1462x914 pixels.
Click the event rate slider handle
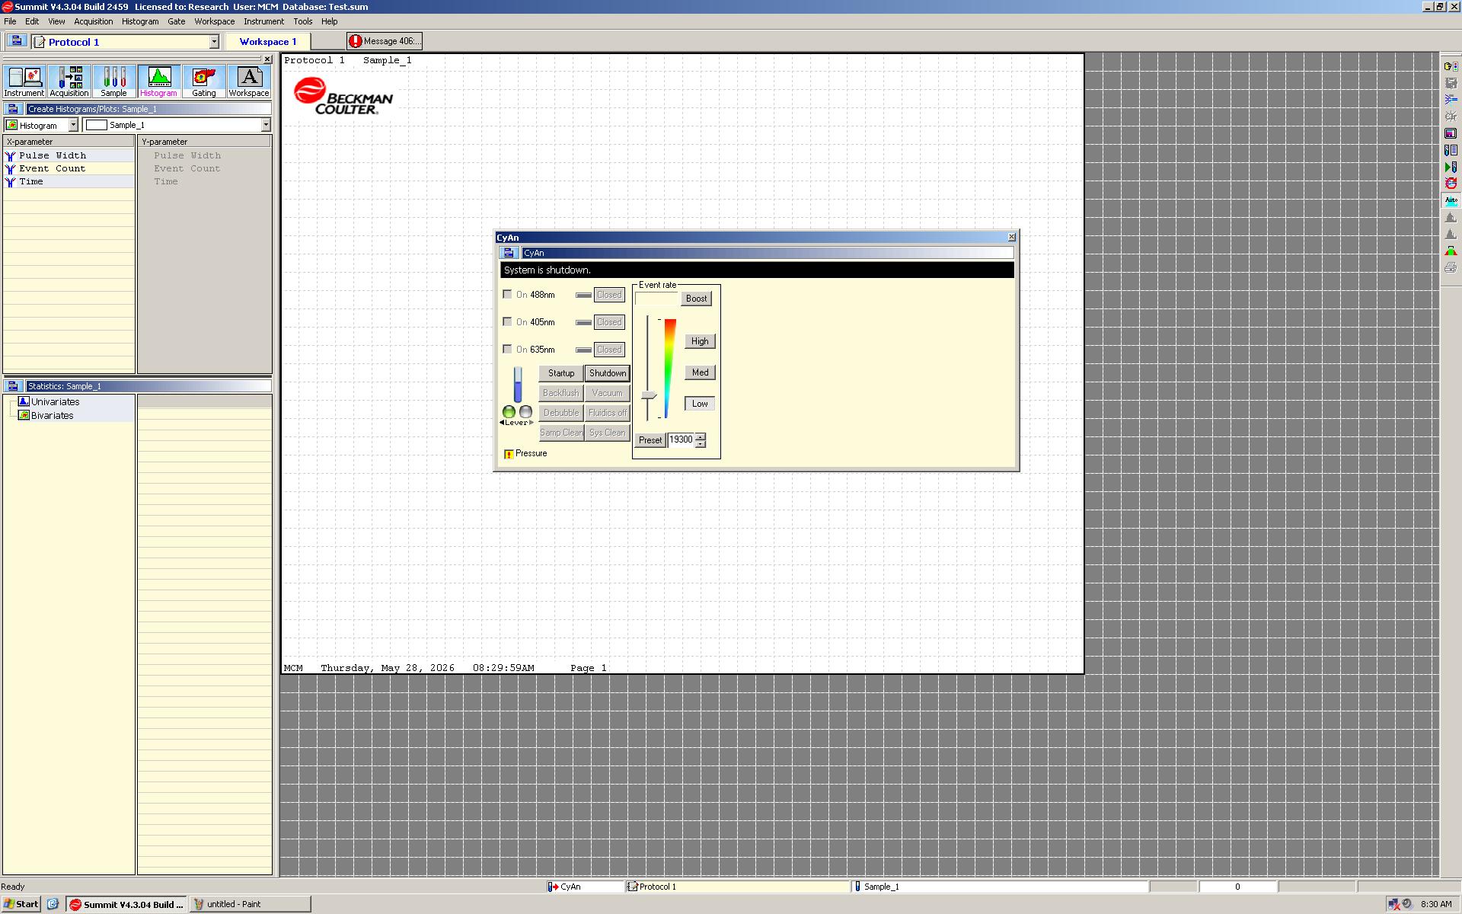649,395
